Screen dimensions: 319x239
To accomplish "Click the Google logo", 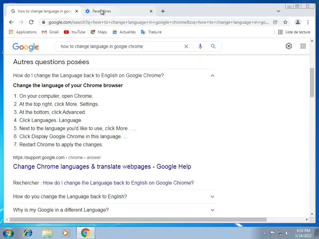I will coord(26,47).
